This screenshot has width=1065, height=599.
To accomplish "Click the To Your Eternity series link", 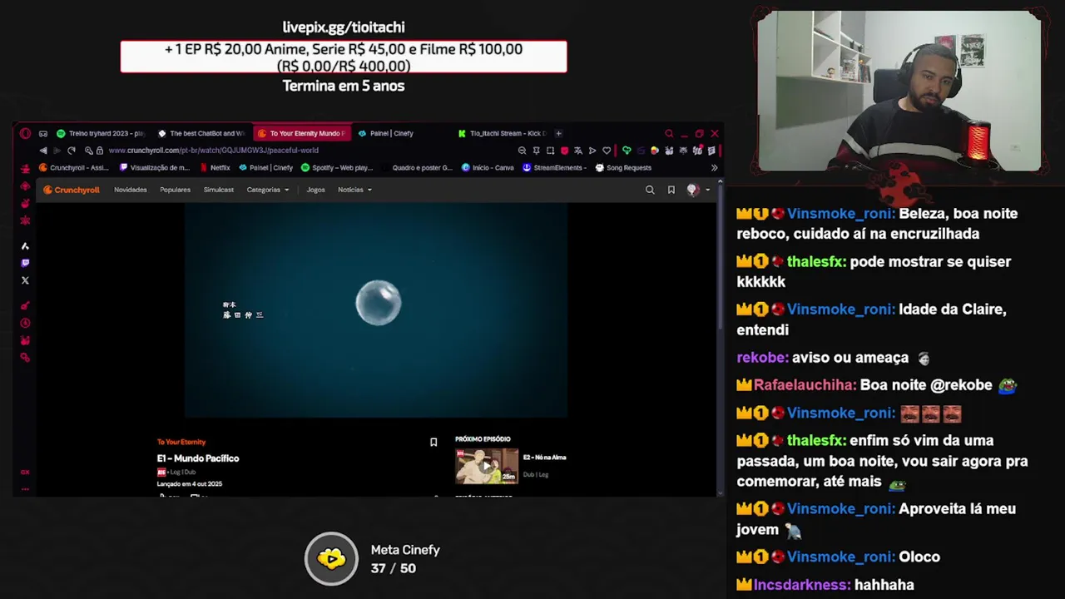I will coord(181,442).
